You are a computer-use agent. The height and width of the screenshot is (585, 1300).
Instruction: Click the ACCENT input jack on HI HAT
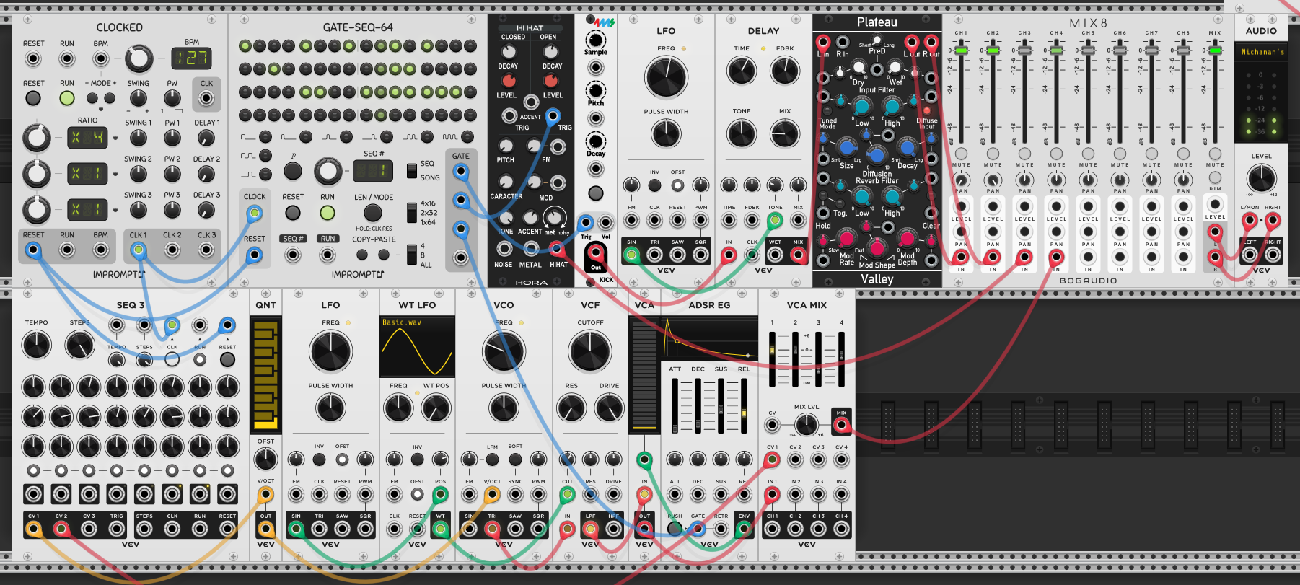pos(531,102)
